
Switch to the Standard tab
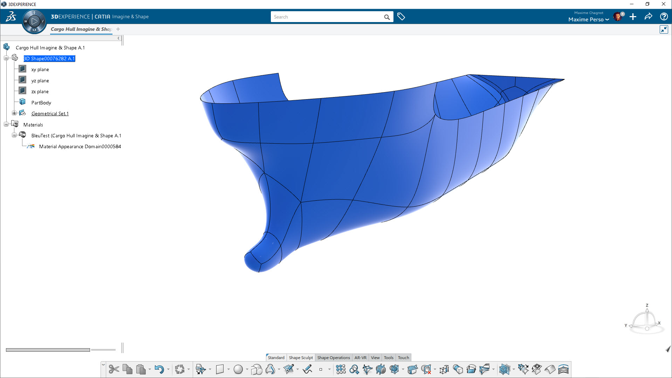[276, 358]
